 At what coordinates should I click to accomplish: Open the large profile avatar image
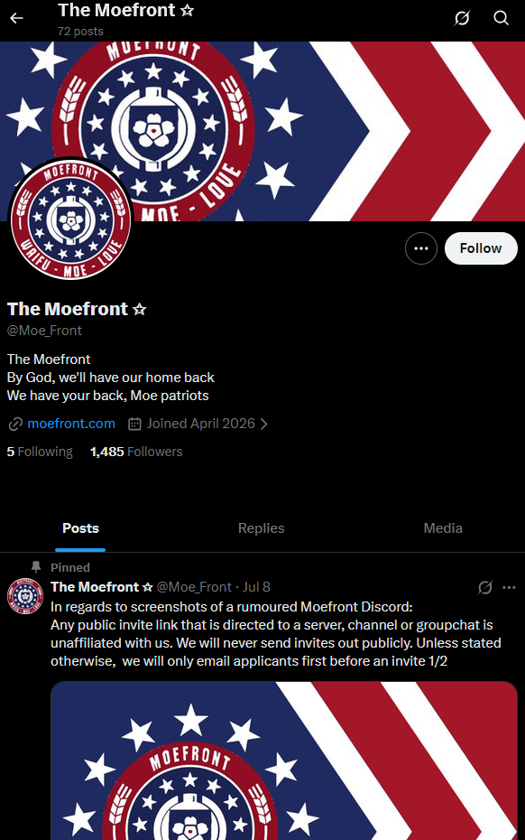[70, 219]
